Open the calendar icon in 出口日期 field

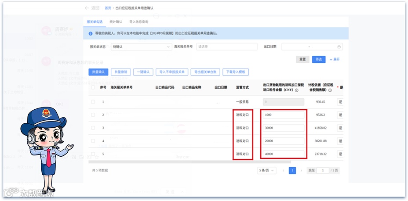[x=339, y=47]
